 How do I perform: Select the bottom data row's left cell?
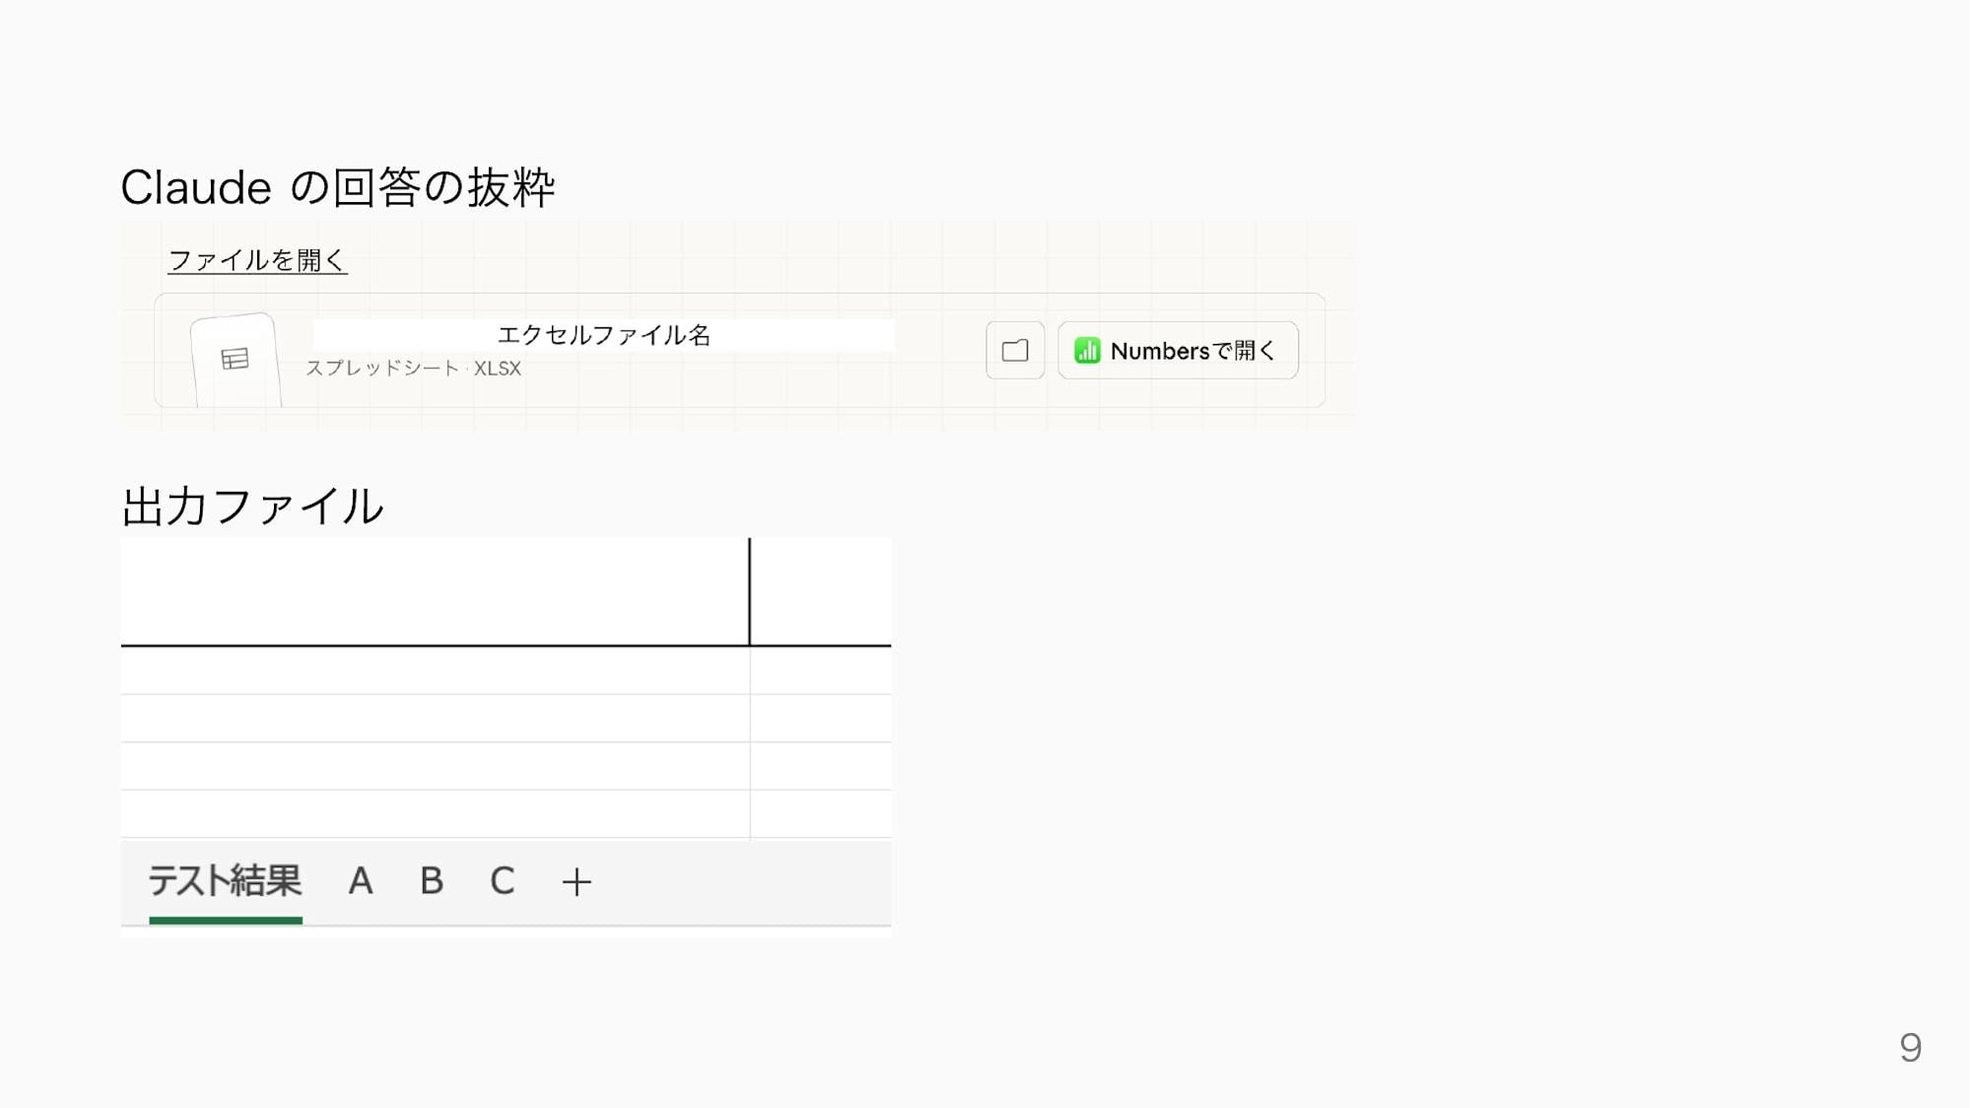[x=434, y=814]
